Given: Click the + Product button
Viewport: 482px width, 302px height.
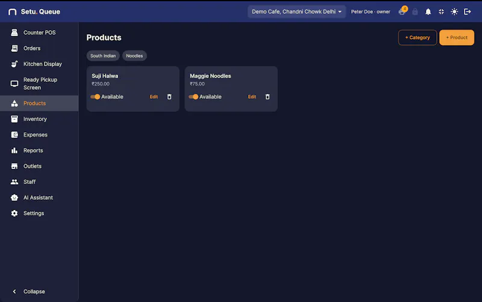Looking at the screenshot, I should (457, 37).
